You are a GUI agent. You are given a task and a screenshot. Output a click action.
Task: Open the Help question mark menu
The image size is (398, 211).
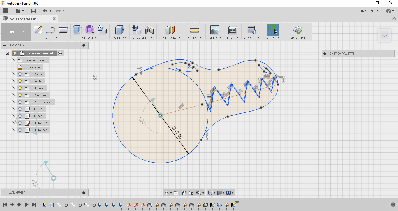(389, 11)
